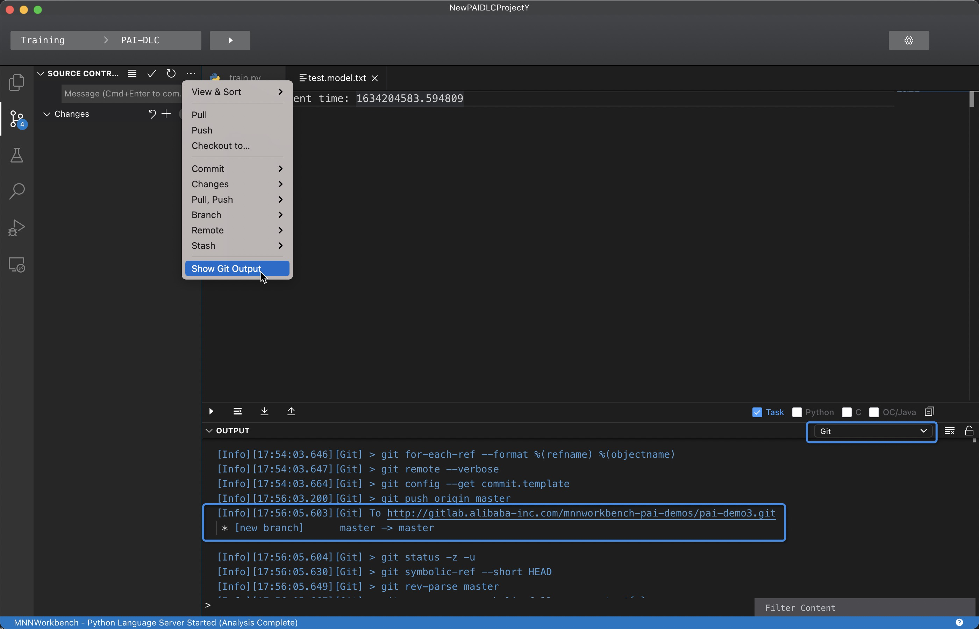Image resolution: width=979 pixels, height=629 pixels.
Task: Click the 'git push origin master' log line
Action: click(364, 499)
